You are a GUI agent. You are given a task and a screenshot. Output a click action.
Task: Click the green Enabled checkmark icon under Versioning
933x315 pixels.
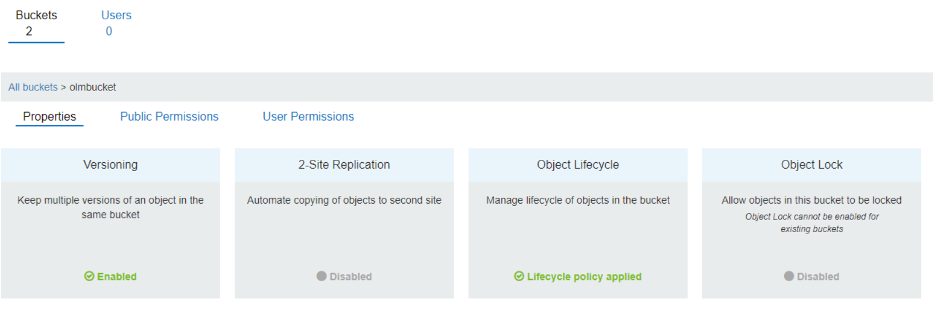click(x=89, y=276)
